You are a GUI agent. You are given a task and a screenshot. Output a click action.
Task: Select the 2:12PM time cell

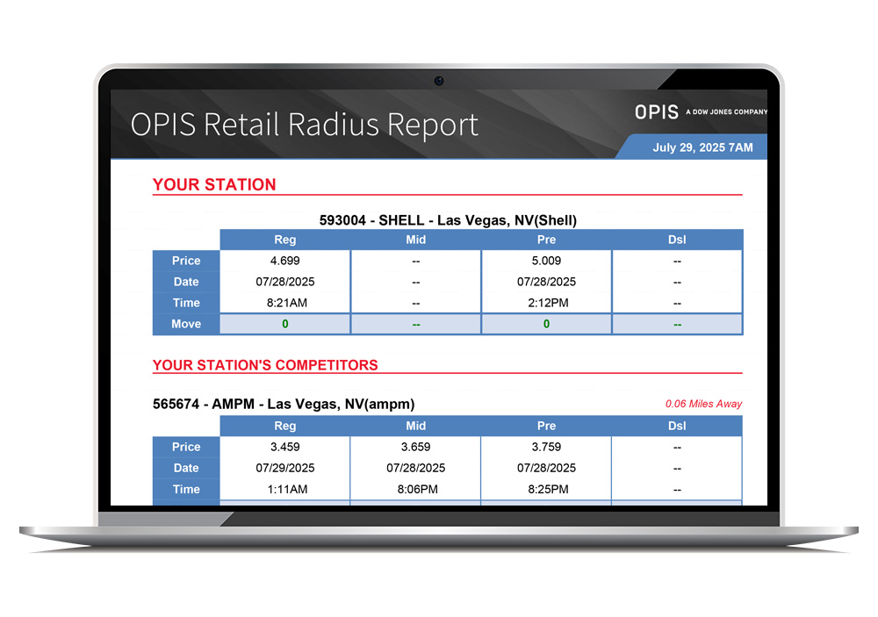coord(546,303)
